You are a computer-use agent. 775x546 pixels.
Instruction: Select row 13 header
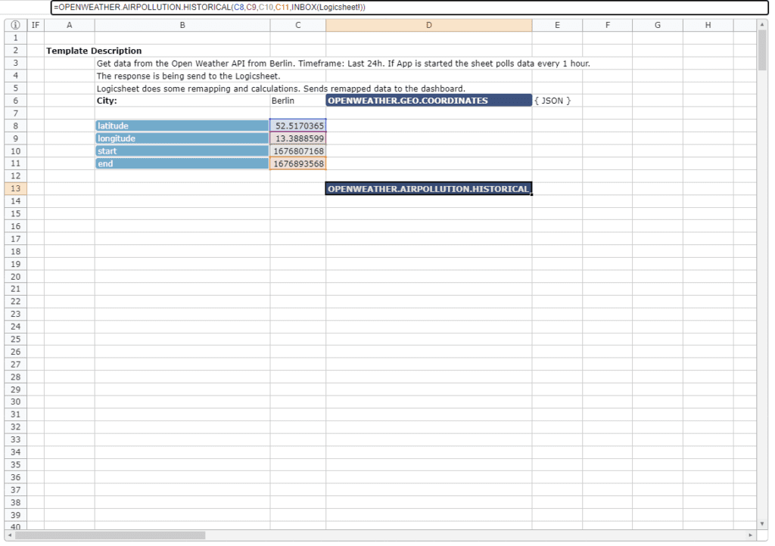point(15,188)
